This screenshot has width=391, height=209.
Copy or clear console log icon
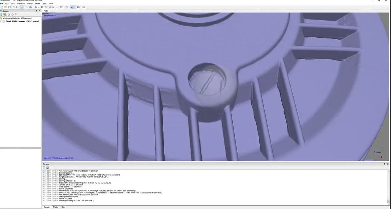[x=47, y=168]
